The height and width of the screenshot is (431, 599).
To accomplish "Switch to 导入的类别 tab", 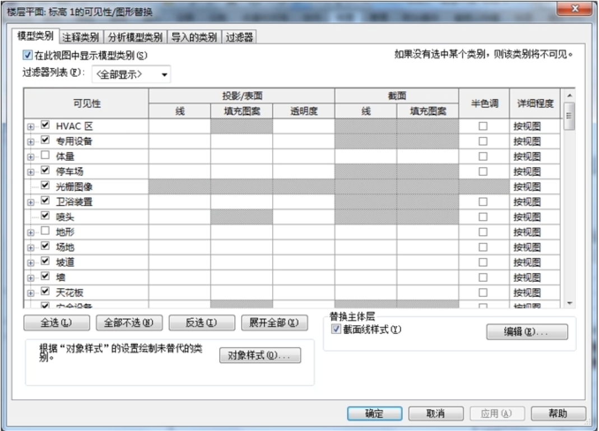I will [194, 38].
